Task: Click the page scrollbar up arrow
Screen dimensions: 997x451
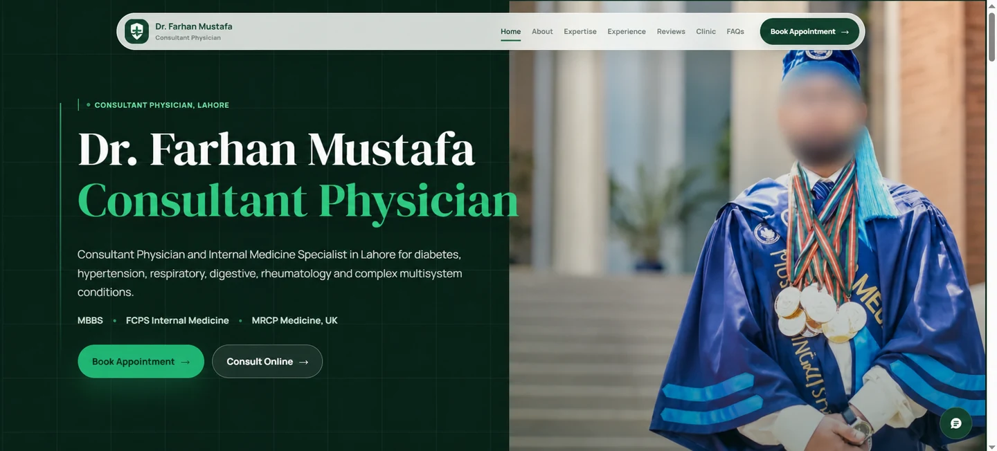Action: pyautogui.click(x=991, y=5)
